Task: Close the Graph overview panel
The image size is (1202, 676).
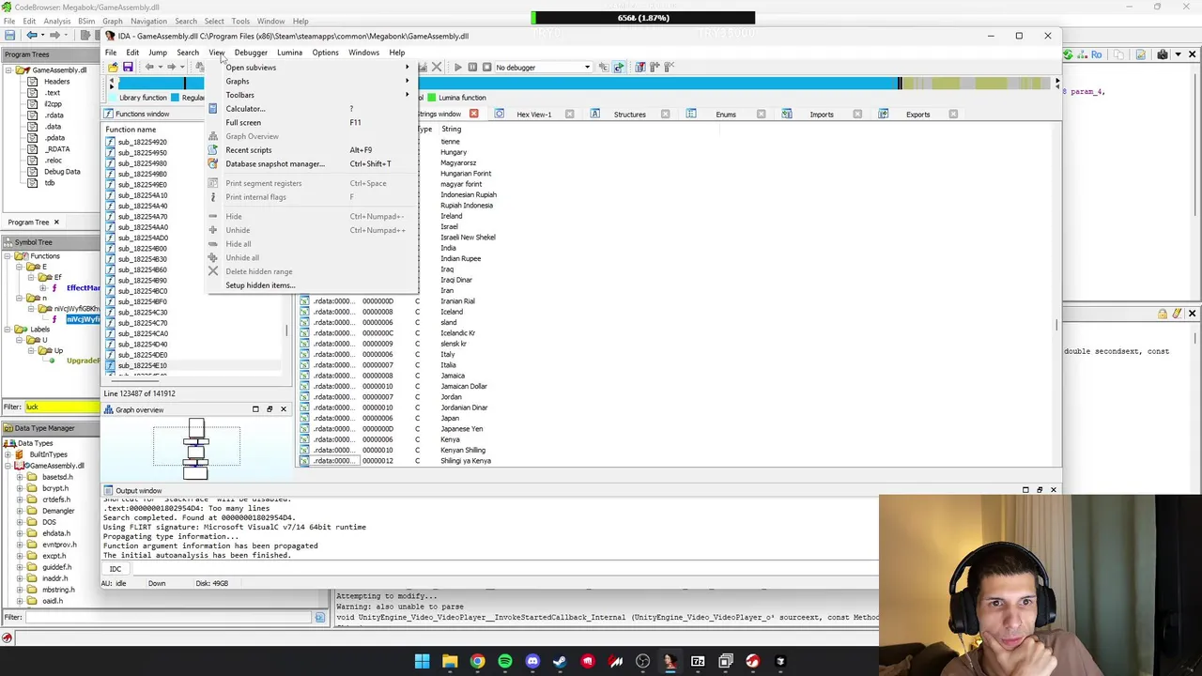Action: [283, 409]
